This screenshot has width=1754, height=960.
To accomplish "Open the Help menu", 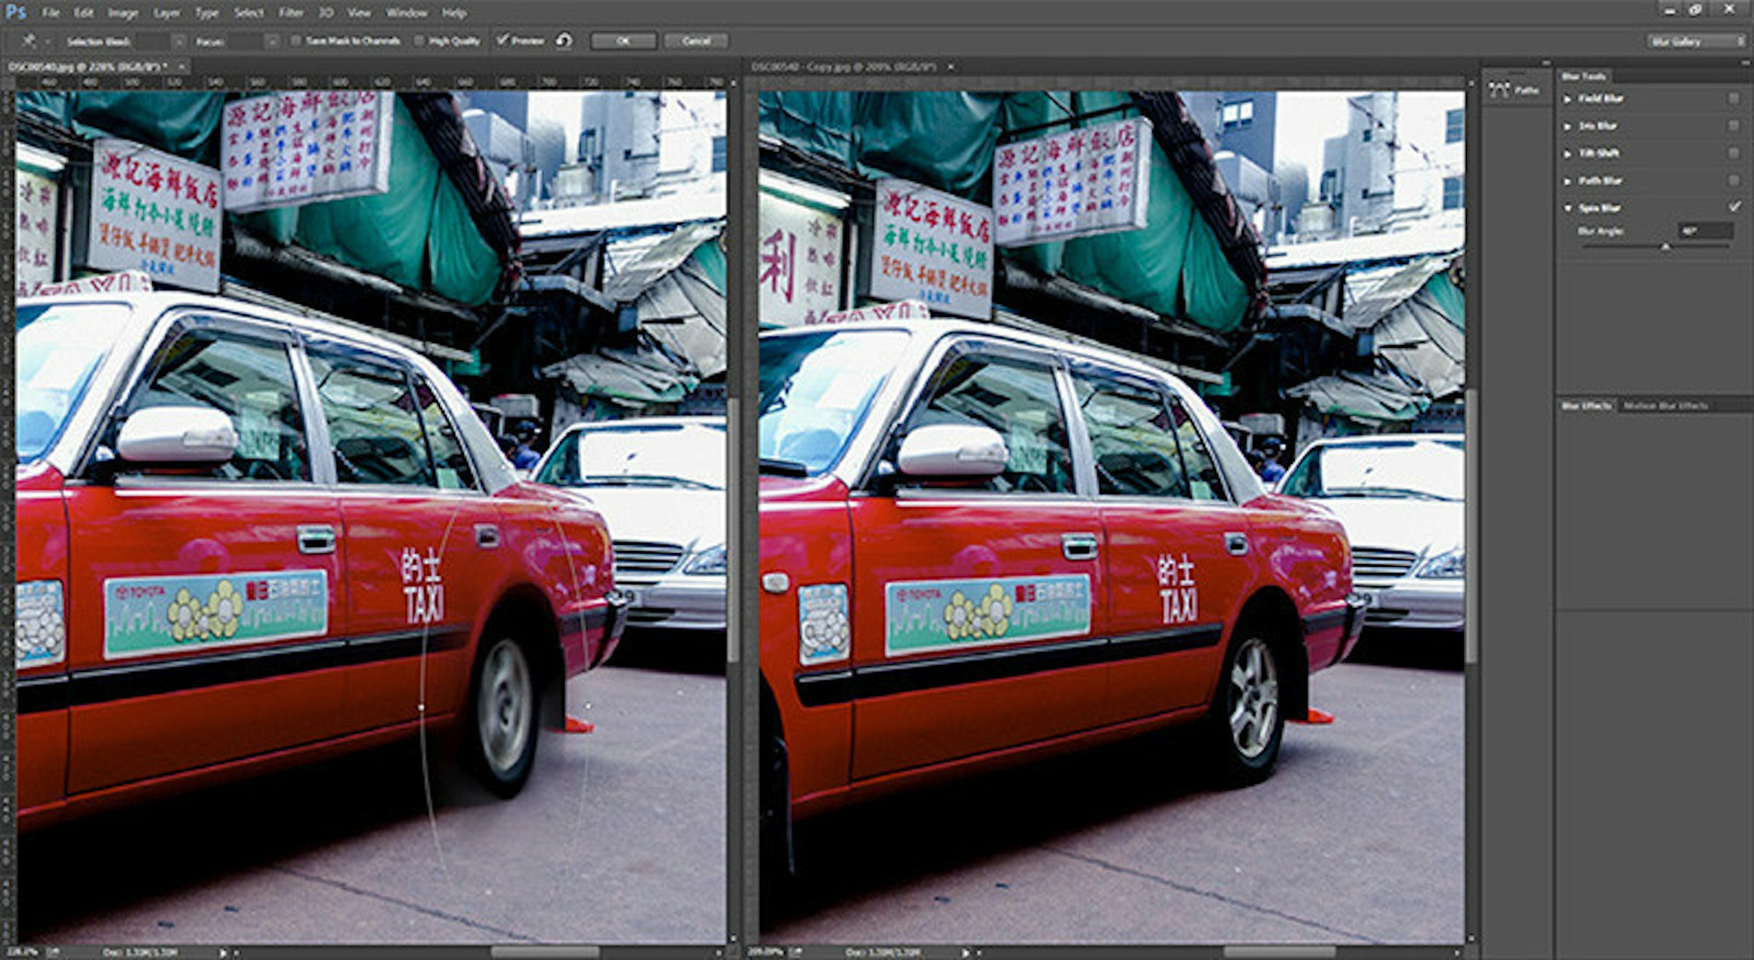I will pyautogui.click(x=455, y=13).
